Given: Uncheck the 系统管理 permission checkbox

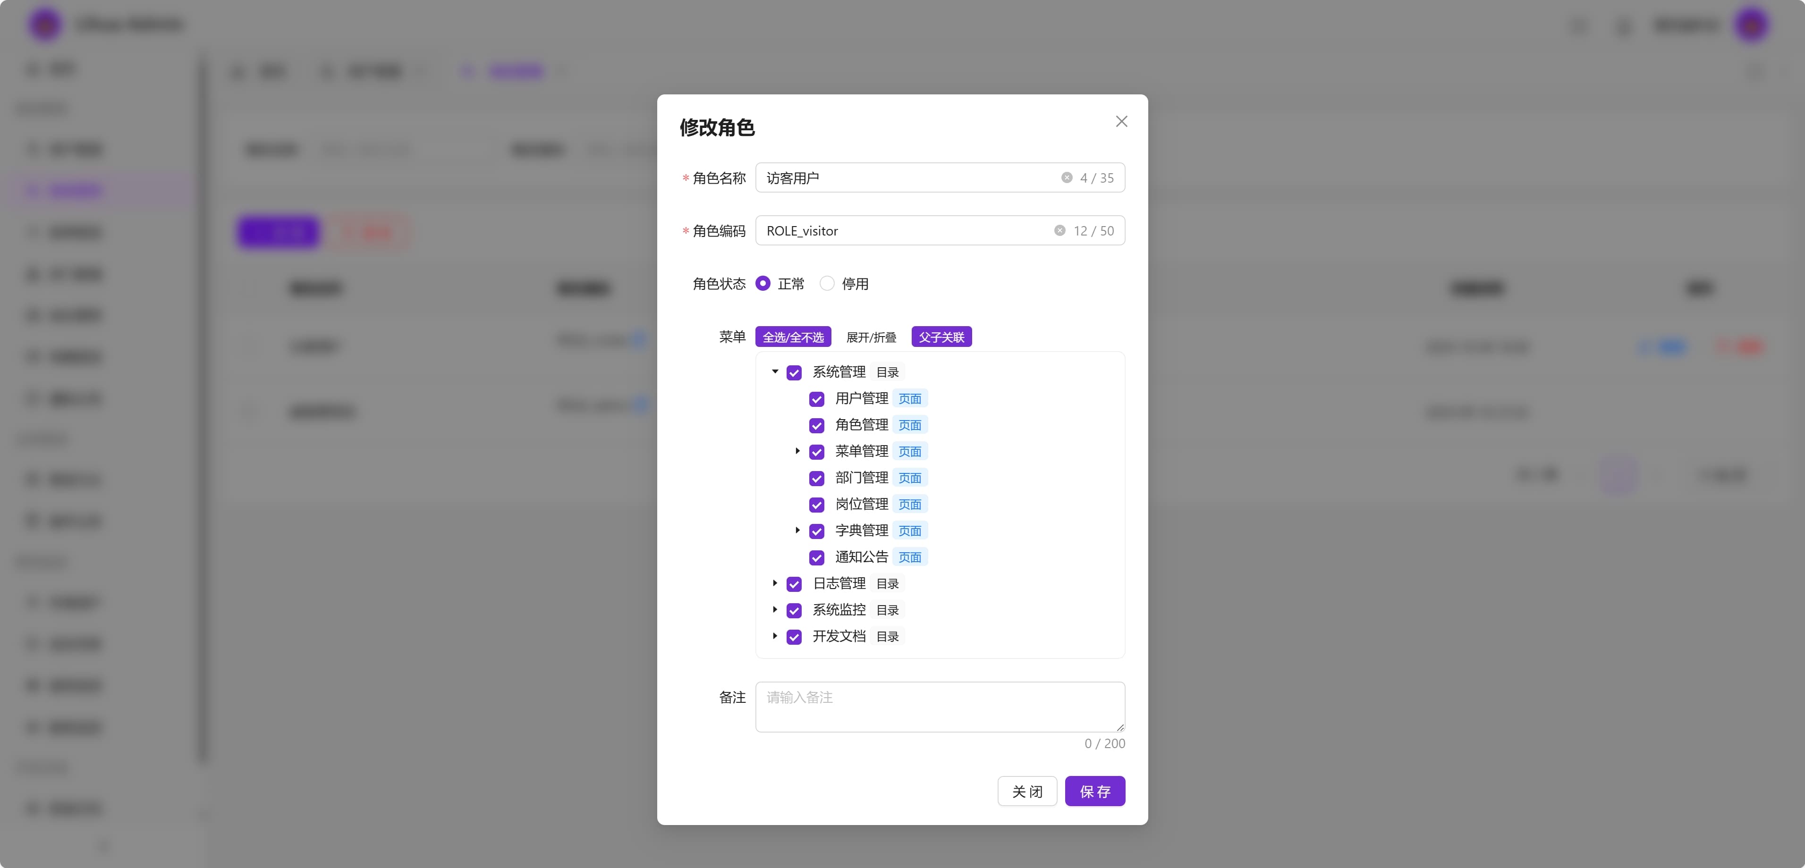Looking at the screenshot, I should (794, 372).
